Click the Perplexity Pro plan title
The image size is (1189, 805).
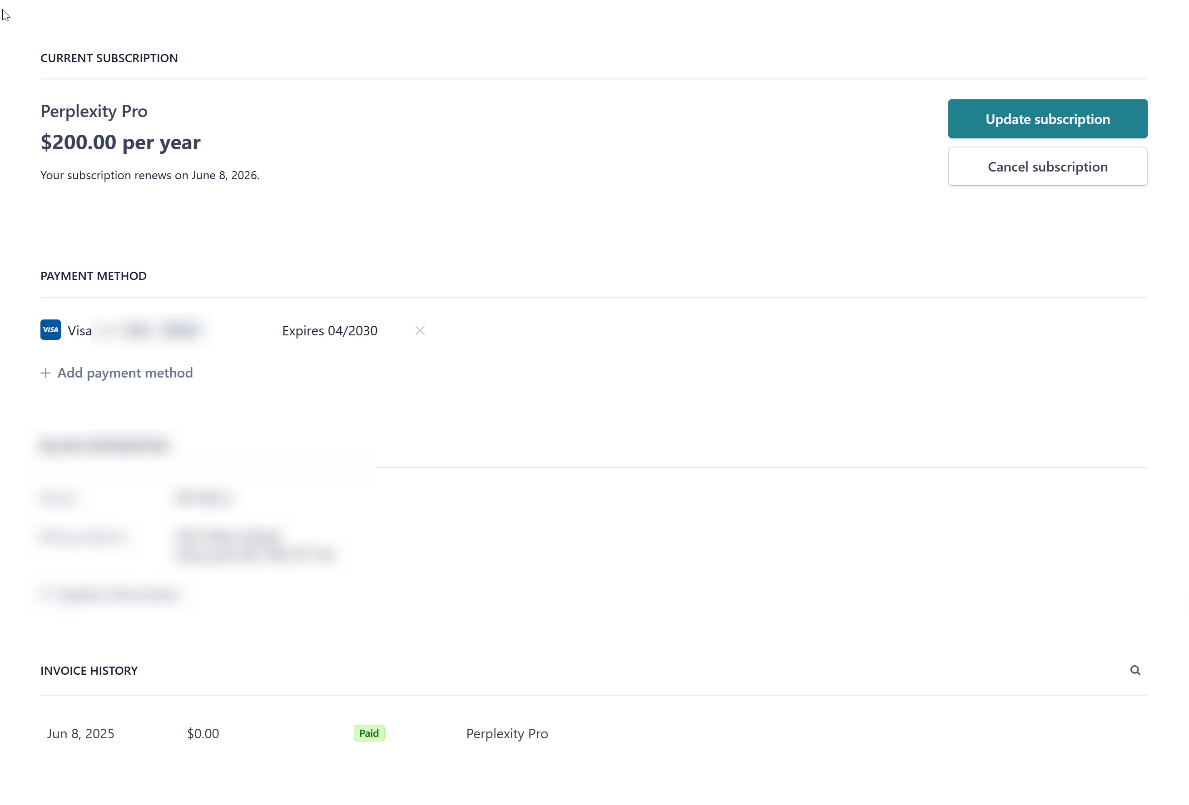click(x=94, y=112)
